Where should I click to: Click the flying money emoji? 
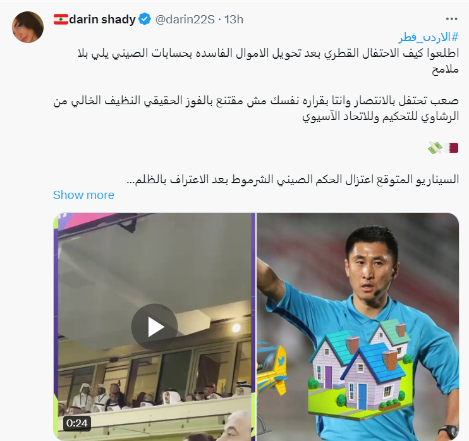click(435, 148)
